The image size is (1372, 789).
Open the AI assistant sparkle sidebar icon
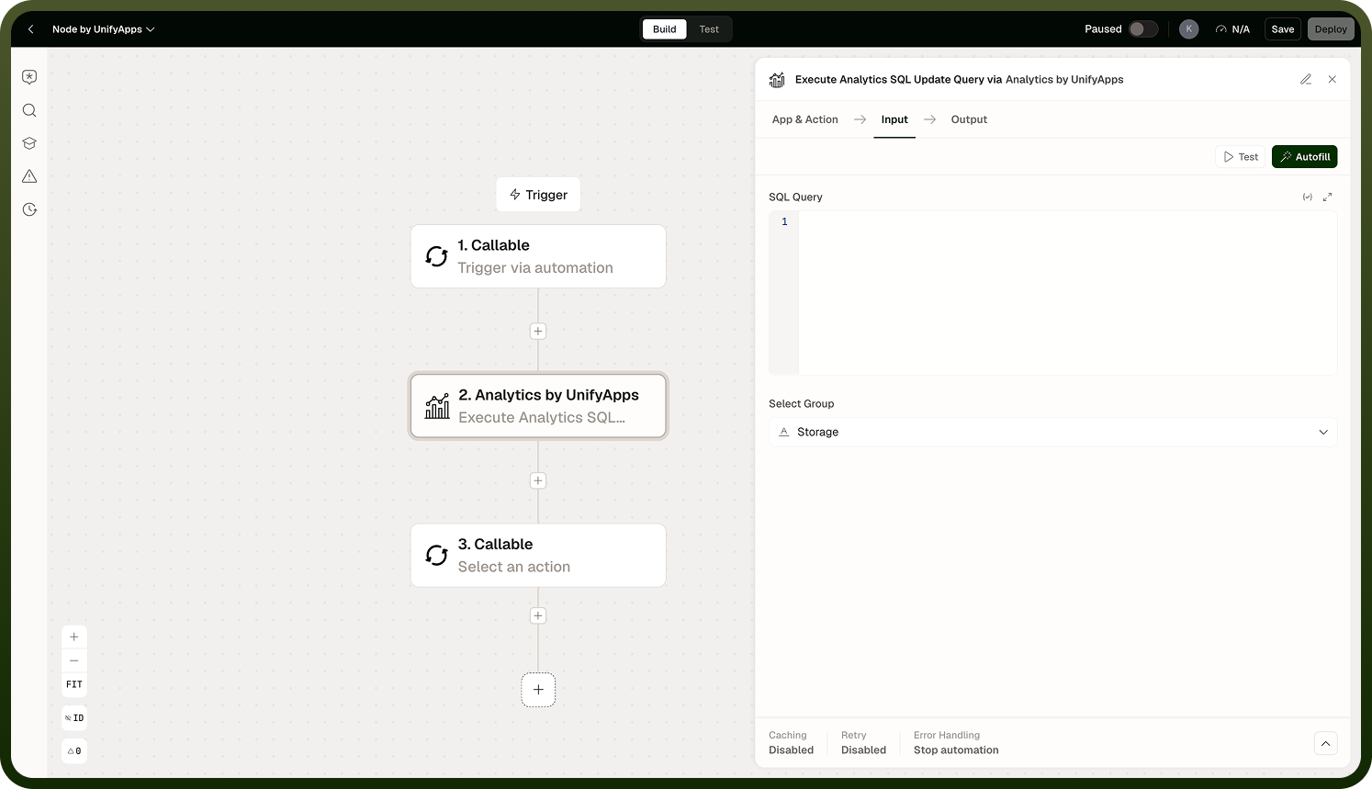[x=29, y=77]
